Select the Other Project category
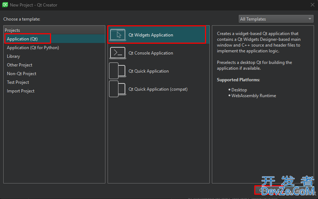This screenshot has height=199, width=318. [55, 65]
